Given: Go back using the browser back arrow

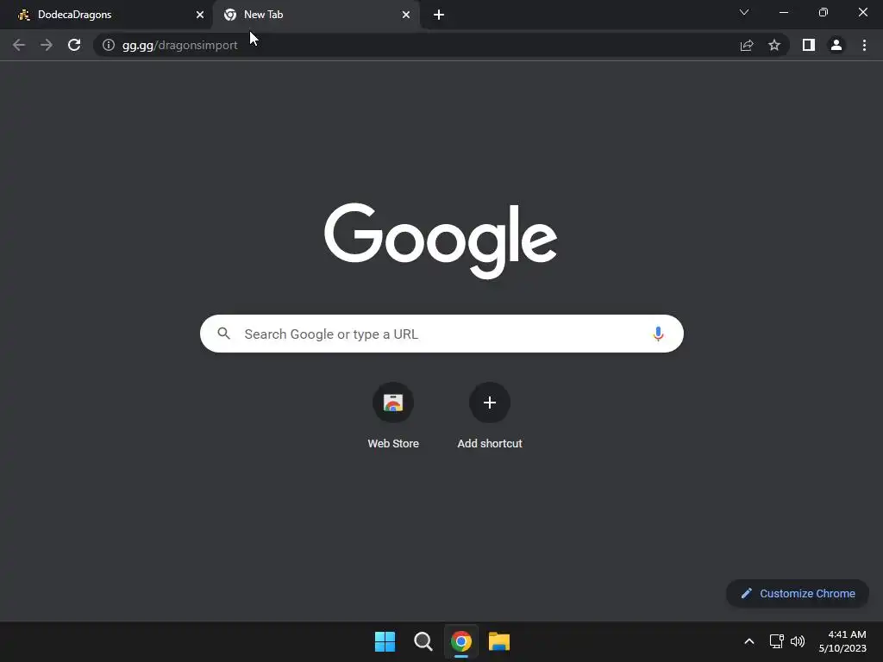Looking at the screenshot, I should coord(19,45).
